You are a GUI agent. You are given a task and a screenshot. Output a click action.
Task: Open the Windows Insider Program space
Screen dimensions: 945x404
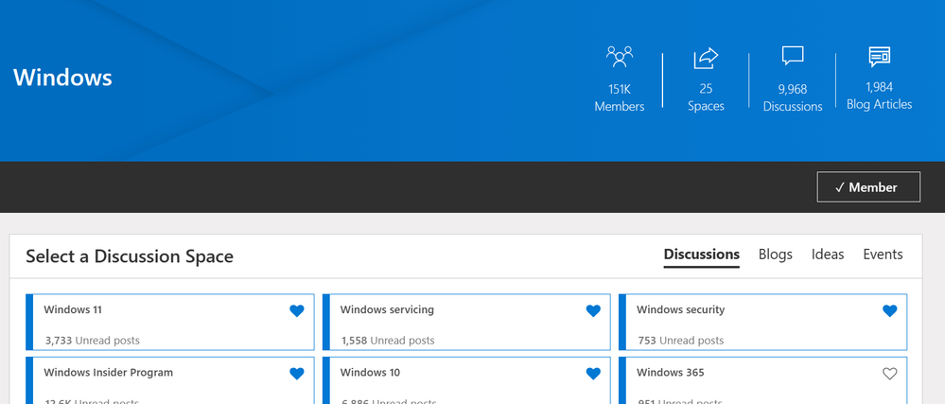pyautogui.click(x=109, y=373)
